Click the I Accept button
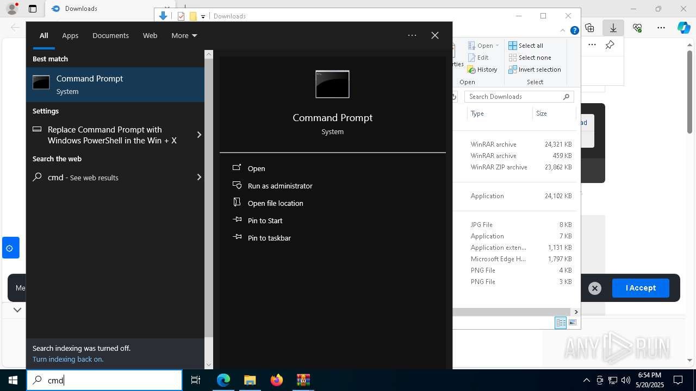Screen dimensions: 696x391 click(x=641, y=288)
